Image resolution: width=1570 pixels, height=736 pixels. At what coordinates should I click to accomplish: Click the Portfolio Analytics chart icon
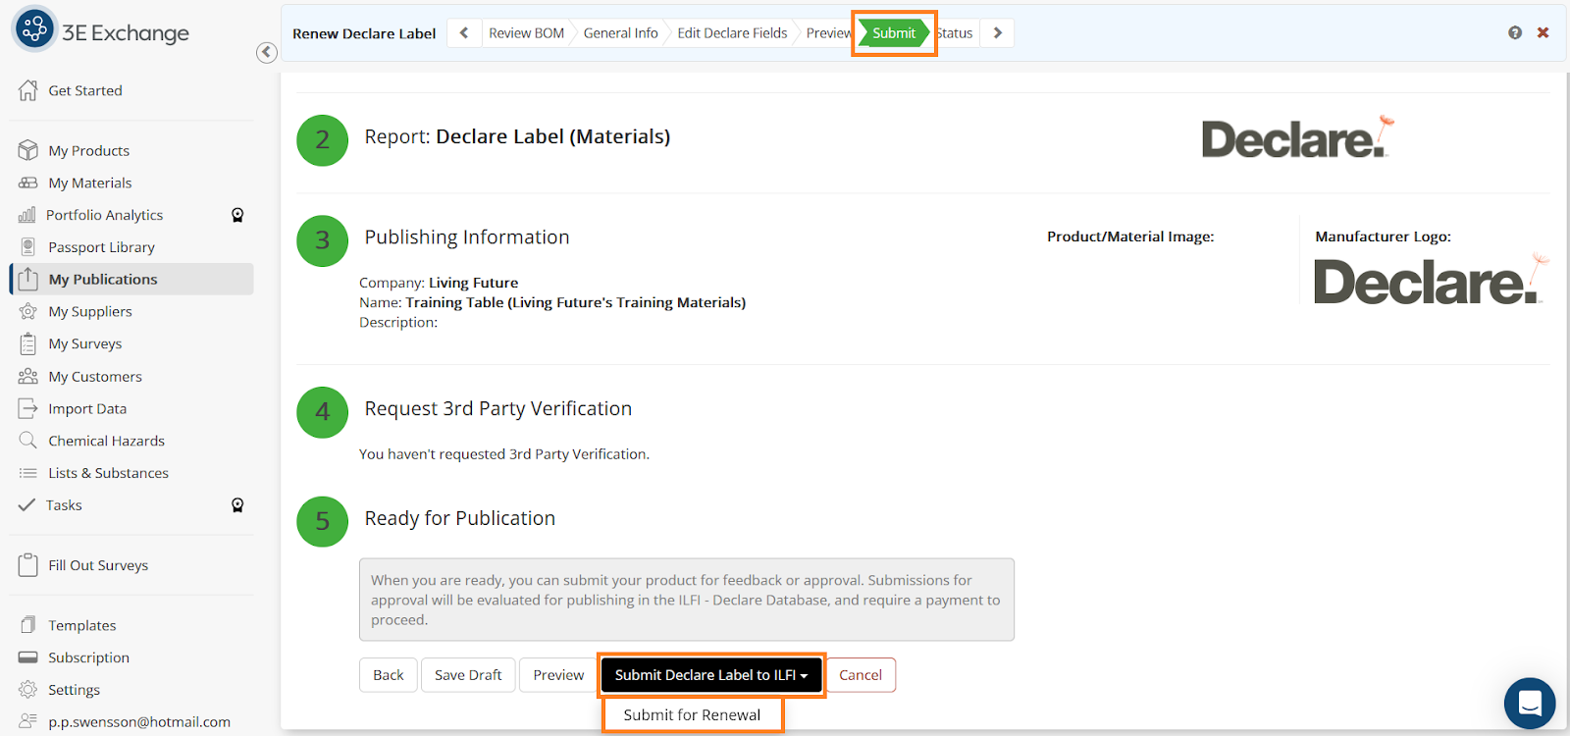pos(26,215)
